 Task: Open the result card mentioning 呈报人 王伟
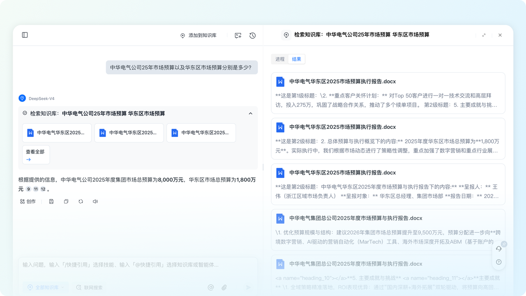click(388, 184)
